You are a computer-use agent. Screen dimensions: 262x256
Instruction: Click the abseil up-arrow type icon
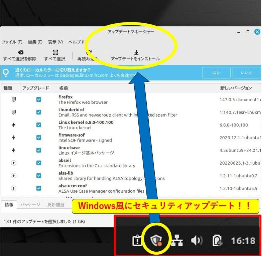pyautogui.click(x=14, y=163)
